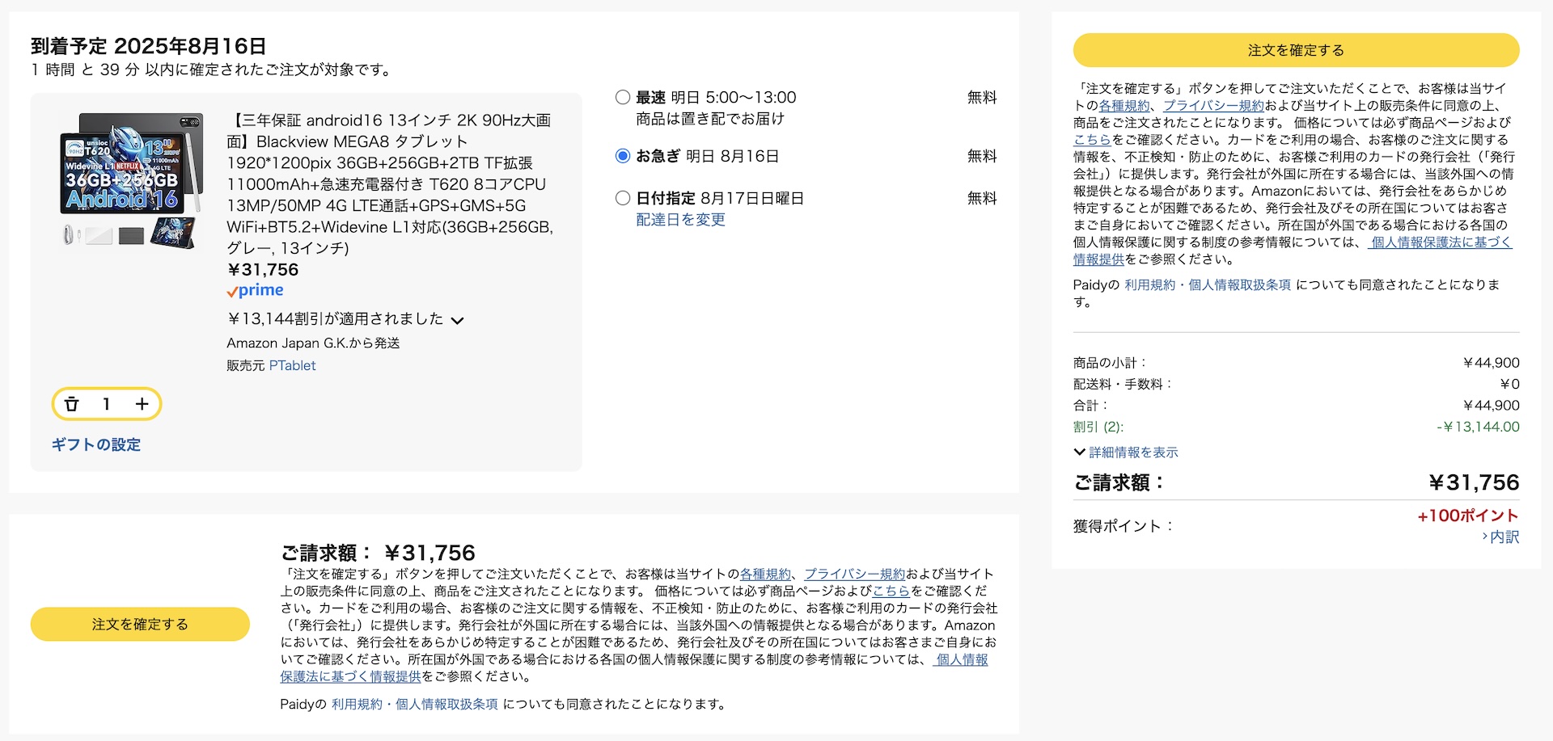
Task: Select the 最速 明日 5:00〜13:00 delivery option
Action: (623, 98)
